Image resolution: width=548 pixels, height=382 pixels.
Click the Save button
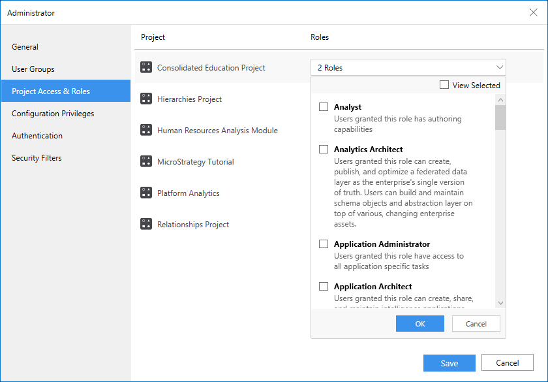pyautogui.click(x=449, y=363)
